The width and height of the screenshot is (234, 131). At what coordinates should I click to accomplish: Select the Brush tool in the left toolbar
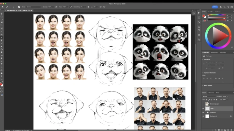[2, 38]
